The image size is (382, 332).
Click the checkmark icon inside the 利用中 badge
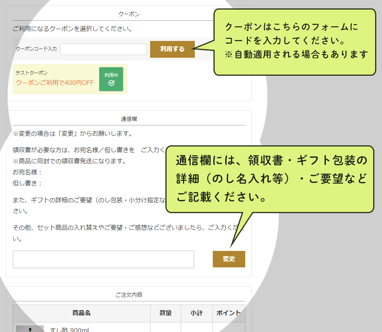(x=111, y=82)
